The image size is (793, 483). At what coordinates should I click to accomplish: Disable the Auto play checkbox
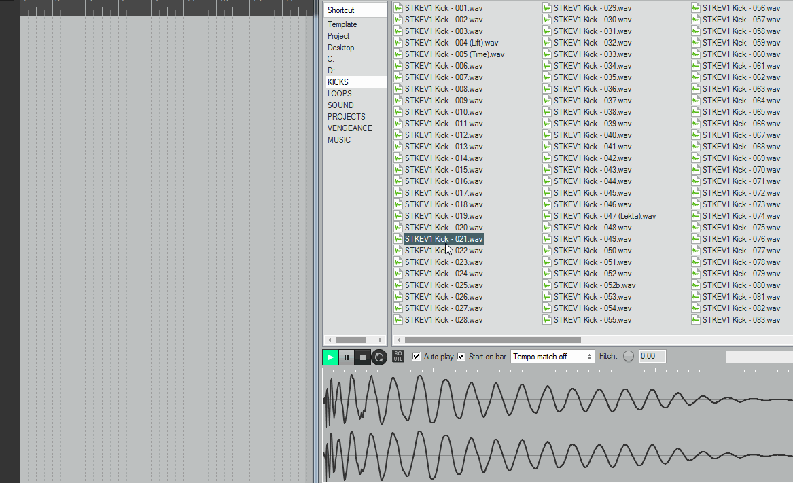pos(417,357)
